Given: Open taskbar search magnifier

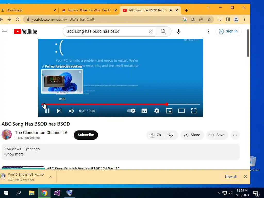Looking at the screenshot, I should (x=19, y=193).
